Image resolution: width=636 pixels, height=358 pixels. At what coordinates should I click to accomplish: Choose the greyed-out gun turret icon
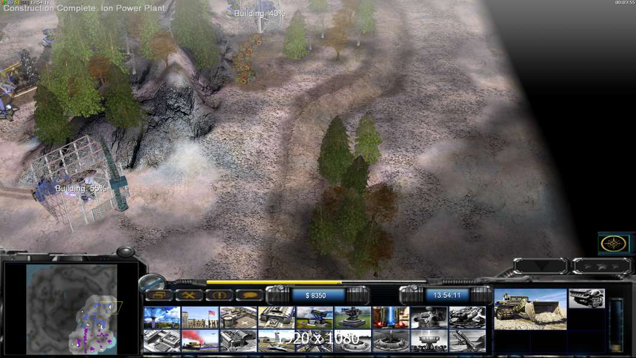point(429,317)
